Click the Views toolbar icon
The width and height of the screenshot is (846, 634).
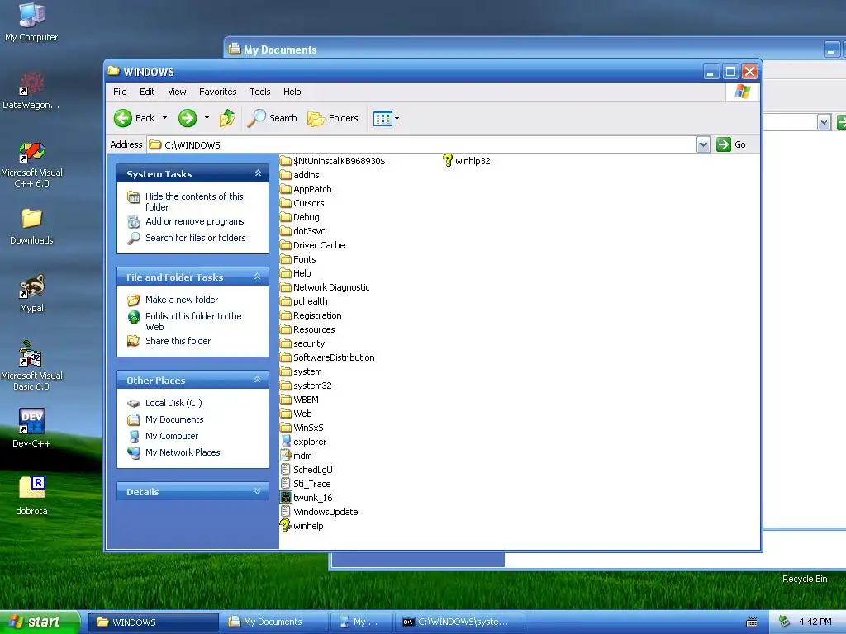pyautogui.click(x=383, y=119)
